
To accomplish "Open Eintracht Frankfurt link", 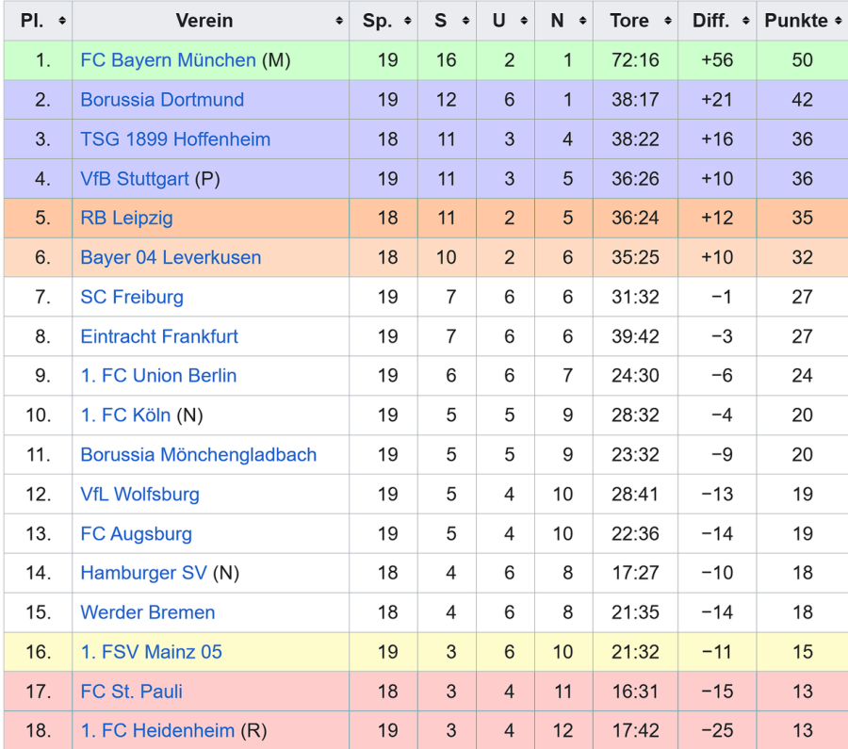I will (159, 336).
